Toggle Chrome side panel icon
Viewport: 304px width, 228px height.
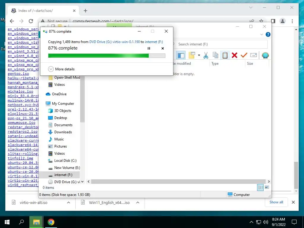(x=273, y=21)
